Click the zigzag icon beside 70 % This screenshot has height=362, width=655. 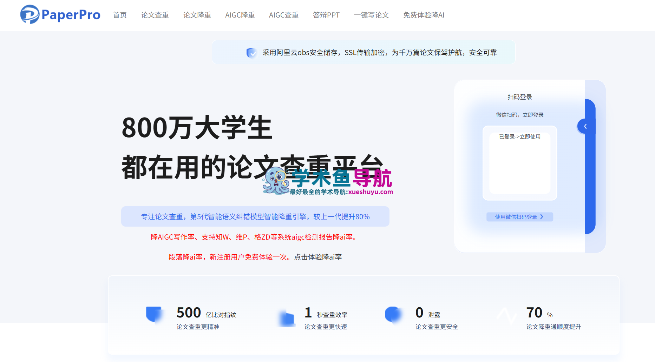click(x=506, y=316)
